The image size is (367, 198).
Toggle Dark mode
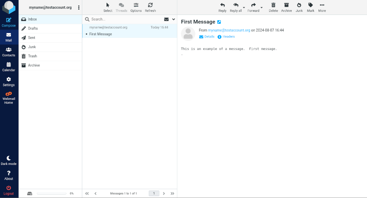point(9,160)
